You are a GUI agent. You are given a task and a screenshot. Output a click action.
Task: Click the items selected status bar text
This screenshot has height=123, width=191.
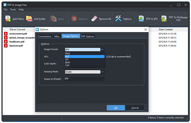click(165, 117)
